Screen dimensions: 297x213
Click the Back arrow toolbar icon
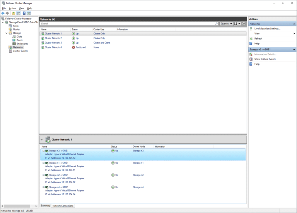(3, 13)
